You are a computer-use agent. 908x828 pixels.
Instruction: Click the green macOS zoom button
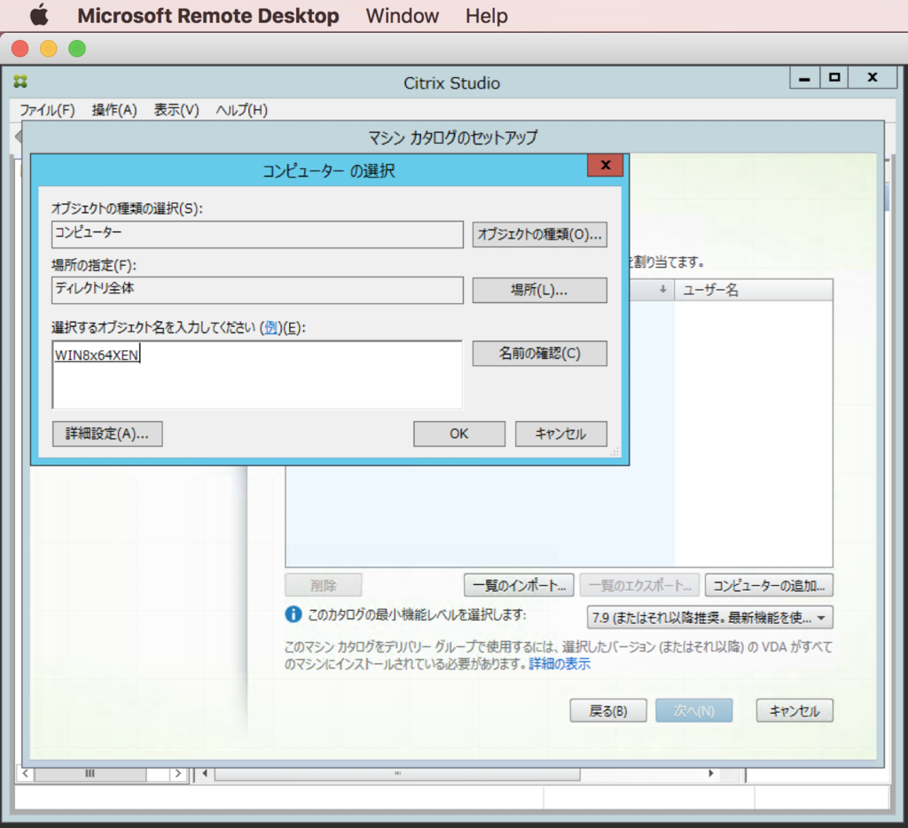pyautogui.click(x=77, y=49)
